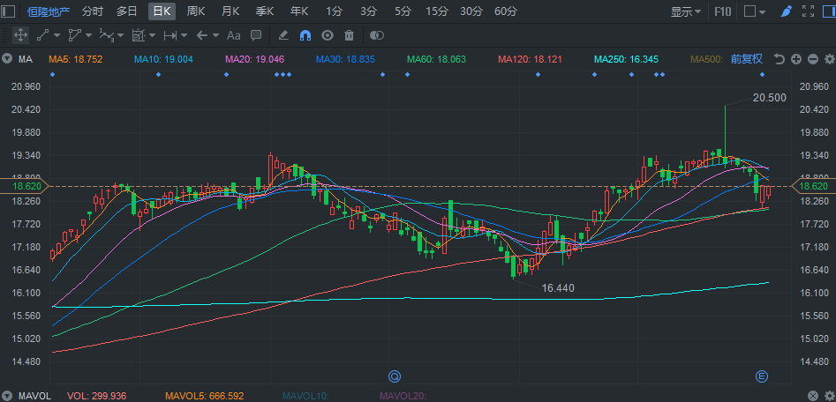Zoom out with the minus circle icon
Image resolution: width=836 pixels, height=402 pixels.
[813, 59]
